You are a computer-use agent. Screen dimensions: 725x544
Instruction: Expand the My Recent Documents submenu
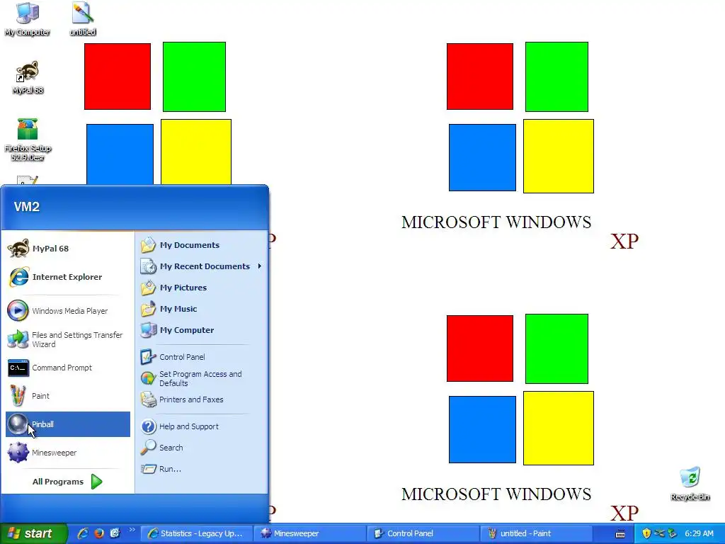pyautogui.click(x=201, y=266)
